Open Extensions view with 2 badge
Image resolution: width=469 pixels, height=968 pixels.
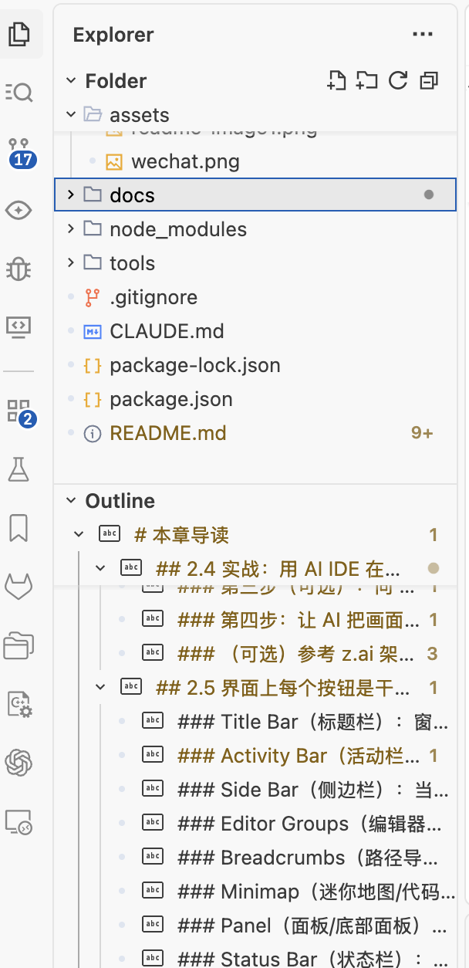pos(19,411)
